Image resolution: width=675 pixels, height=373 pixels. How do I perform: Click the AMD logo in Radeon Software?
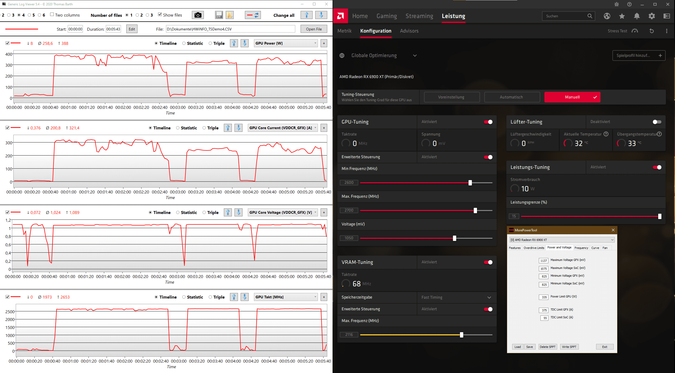tap(340, 16)
